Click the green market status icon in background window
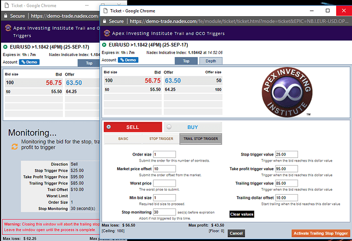The width and height of the screenshot is (352, 241). click(x=5, y=47)
